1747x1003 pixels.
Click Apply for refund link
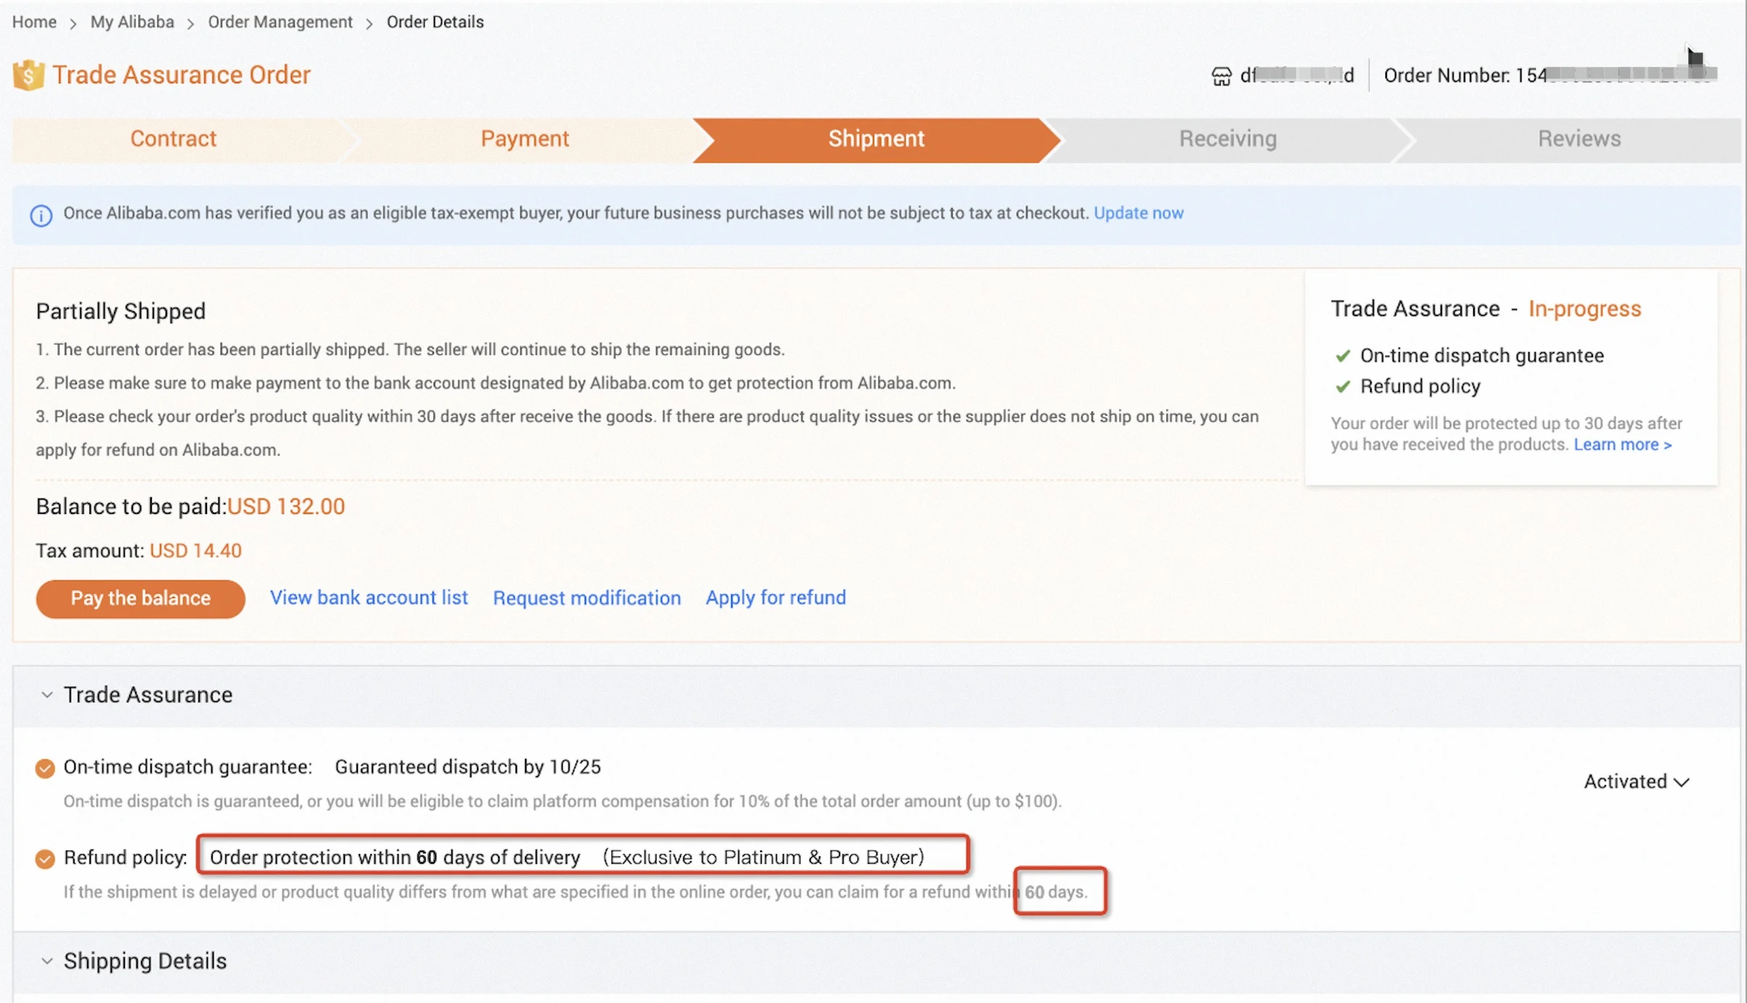[x=775, y=597]
